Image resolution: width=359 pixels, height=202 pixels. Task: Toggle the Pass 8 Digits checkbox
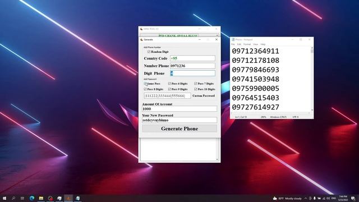[145, 89]
